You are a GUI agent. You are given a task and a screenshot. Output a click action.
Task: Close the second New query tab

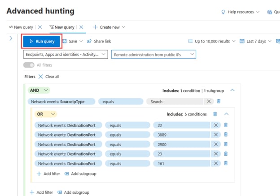tap(81, 27)
